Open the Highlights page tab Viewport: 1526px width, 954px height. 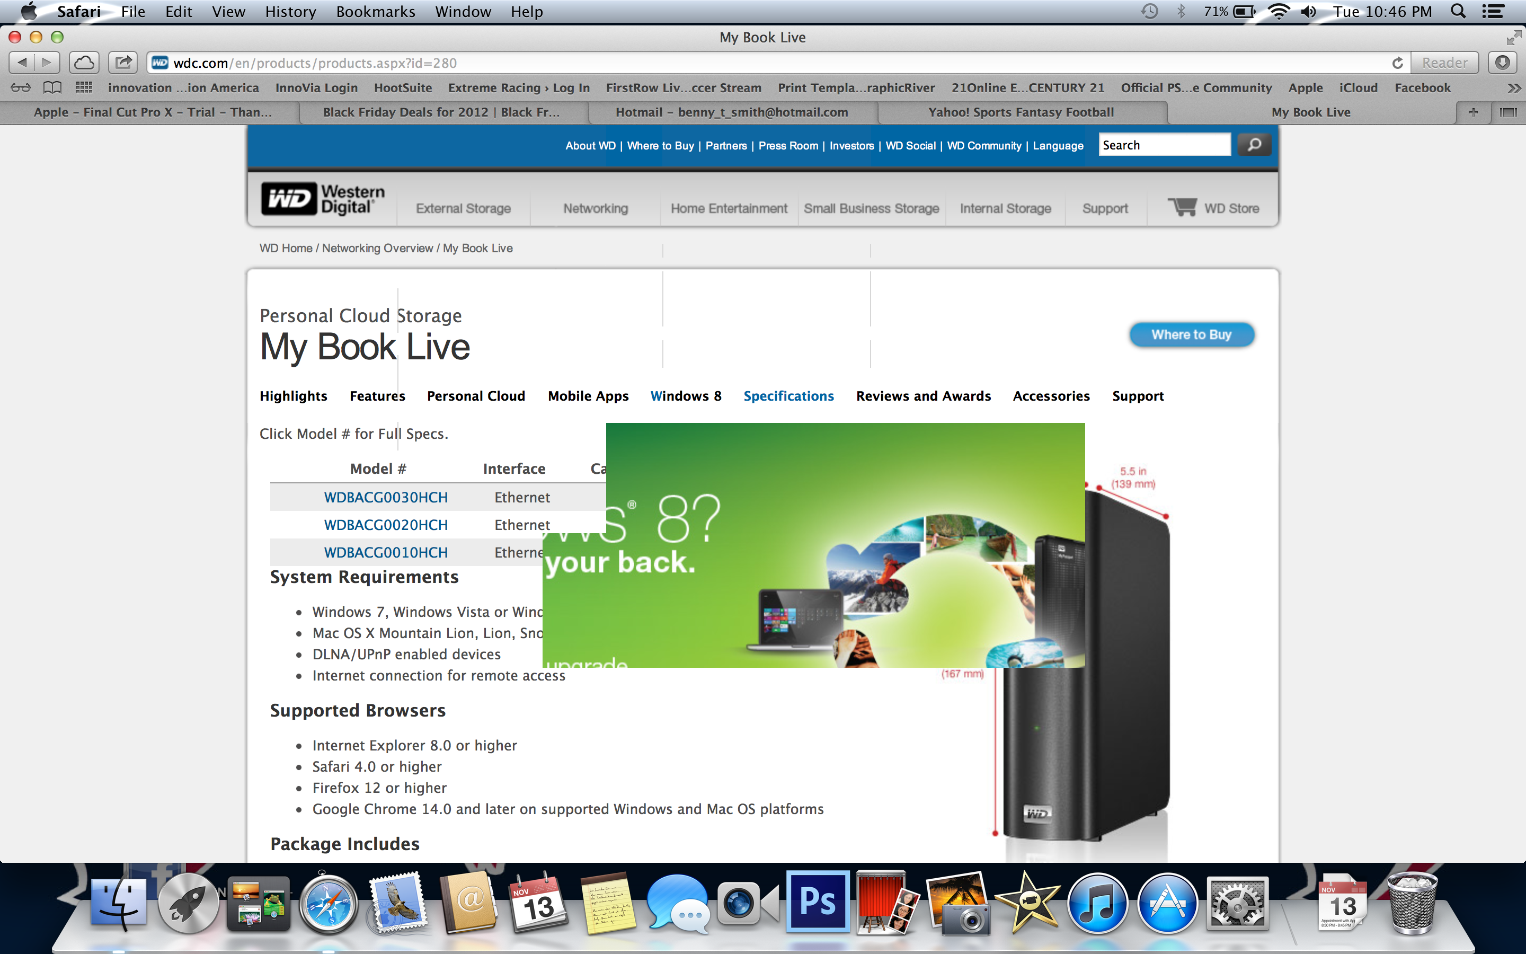pyautogui.click(x=293, y=396)
